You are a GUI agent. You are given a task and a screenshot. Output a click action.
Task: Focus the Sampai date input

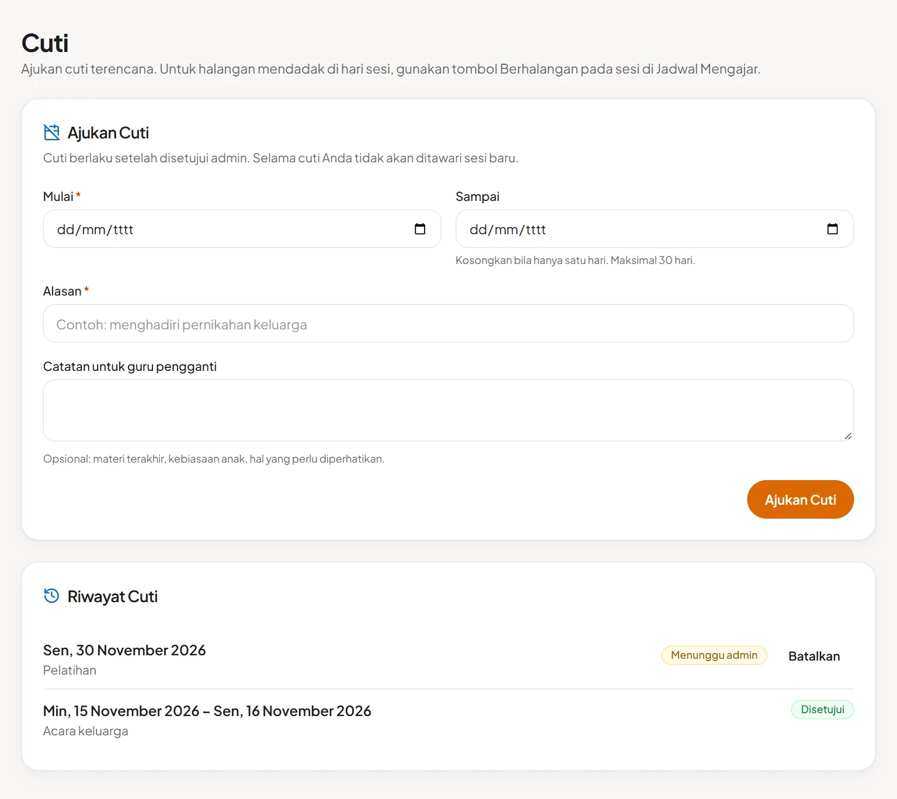[654, 229]
